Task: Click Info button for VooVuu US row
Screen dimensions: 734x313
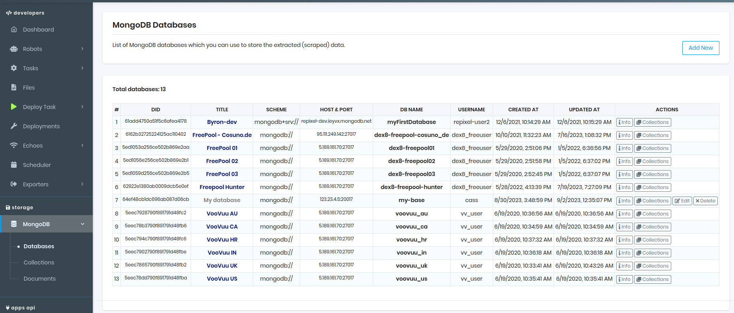Action: [624, 279]
